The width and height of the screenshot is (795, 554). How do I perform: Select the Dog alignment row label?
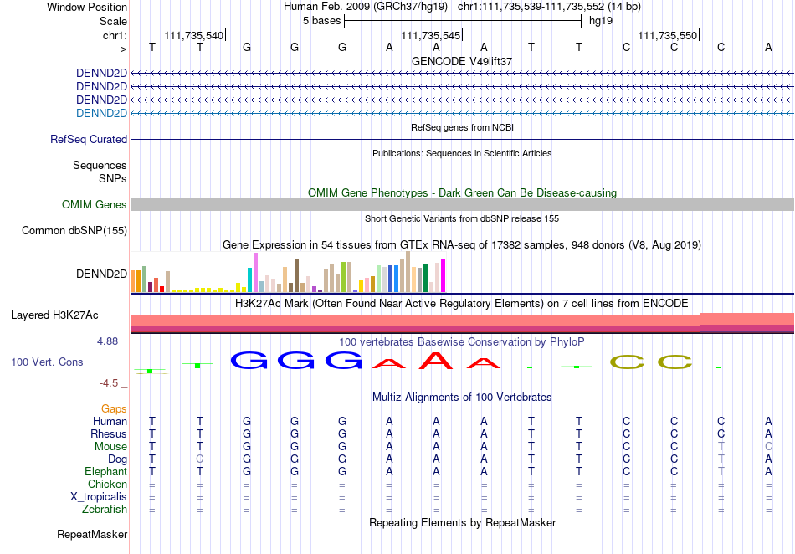(x=117, y=459)
